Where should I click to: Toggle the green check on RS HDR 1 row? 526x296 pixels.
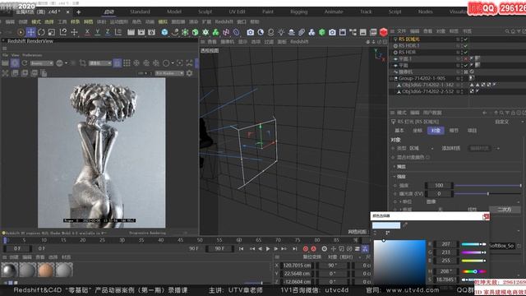coord(466,46)
